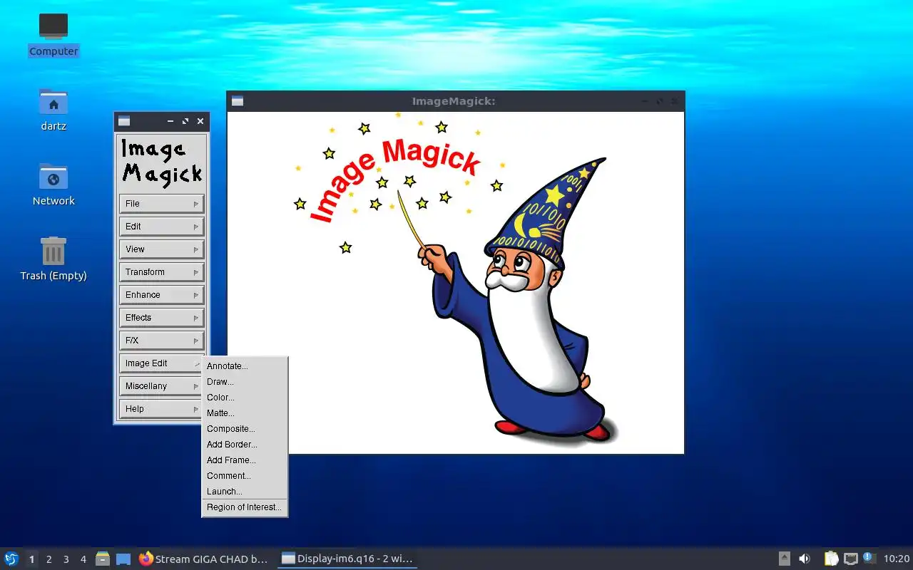This screenshot has height=570, width=913.
Task: Open the ImageMagick: window menu icon
Action: 238,101
